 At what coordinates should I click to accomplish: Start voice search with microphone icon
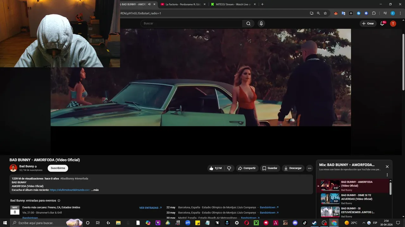pos(261,23)
